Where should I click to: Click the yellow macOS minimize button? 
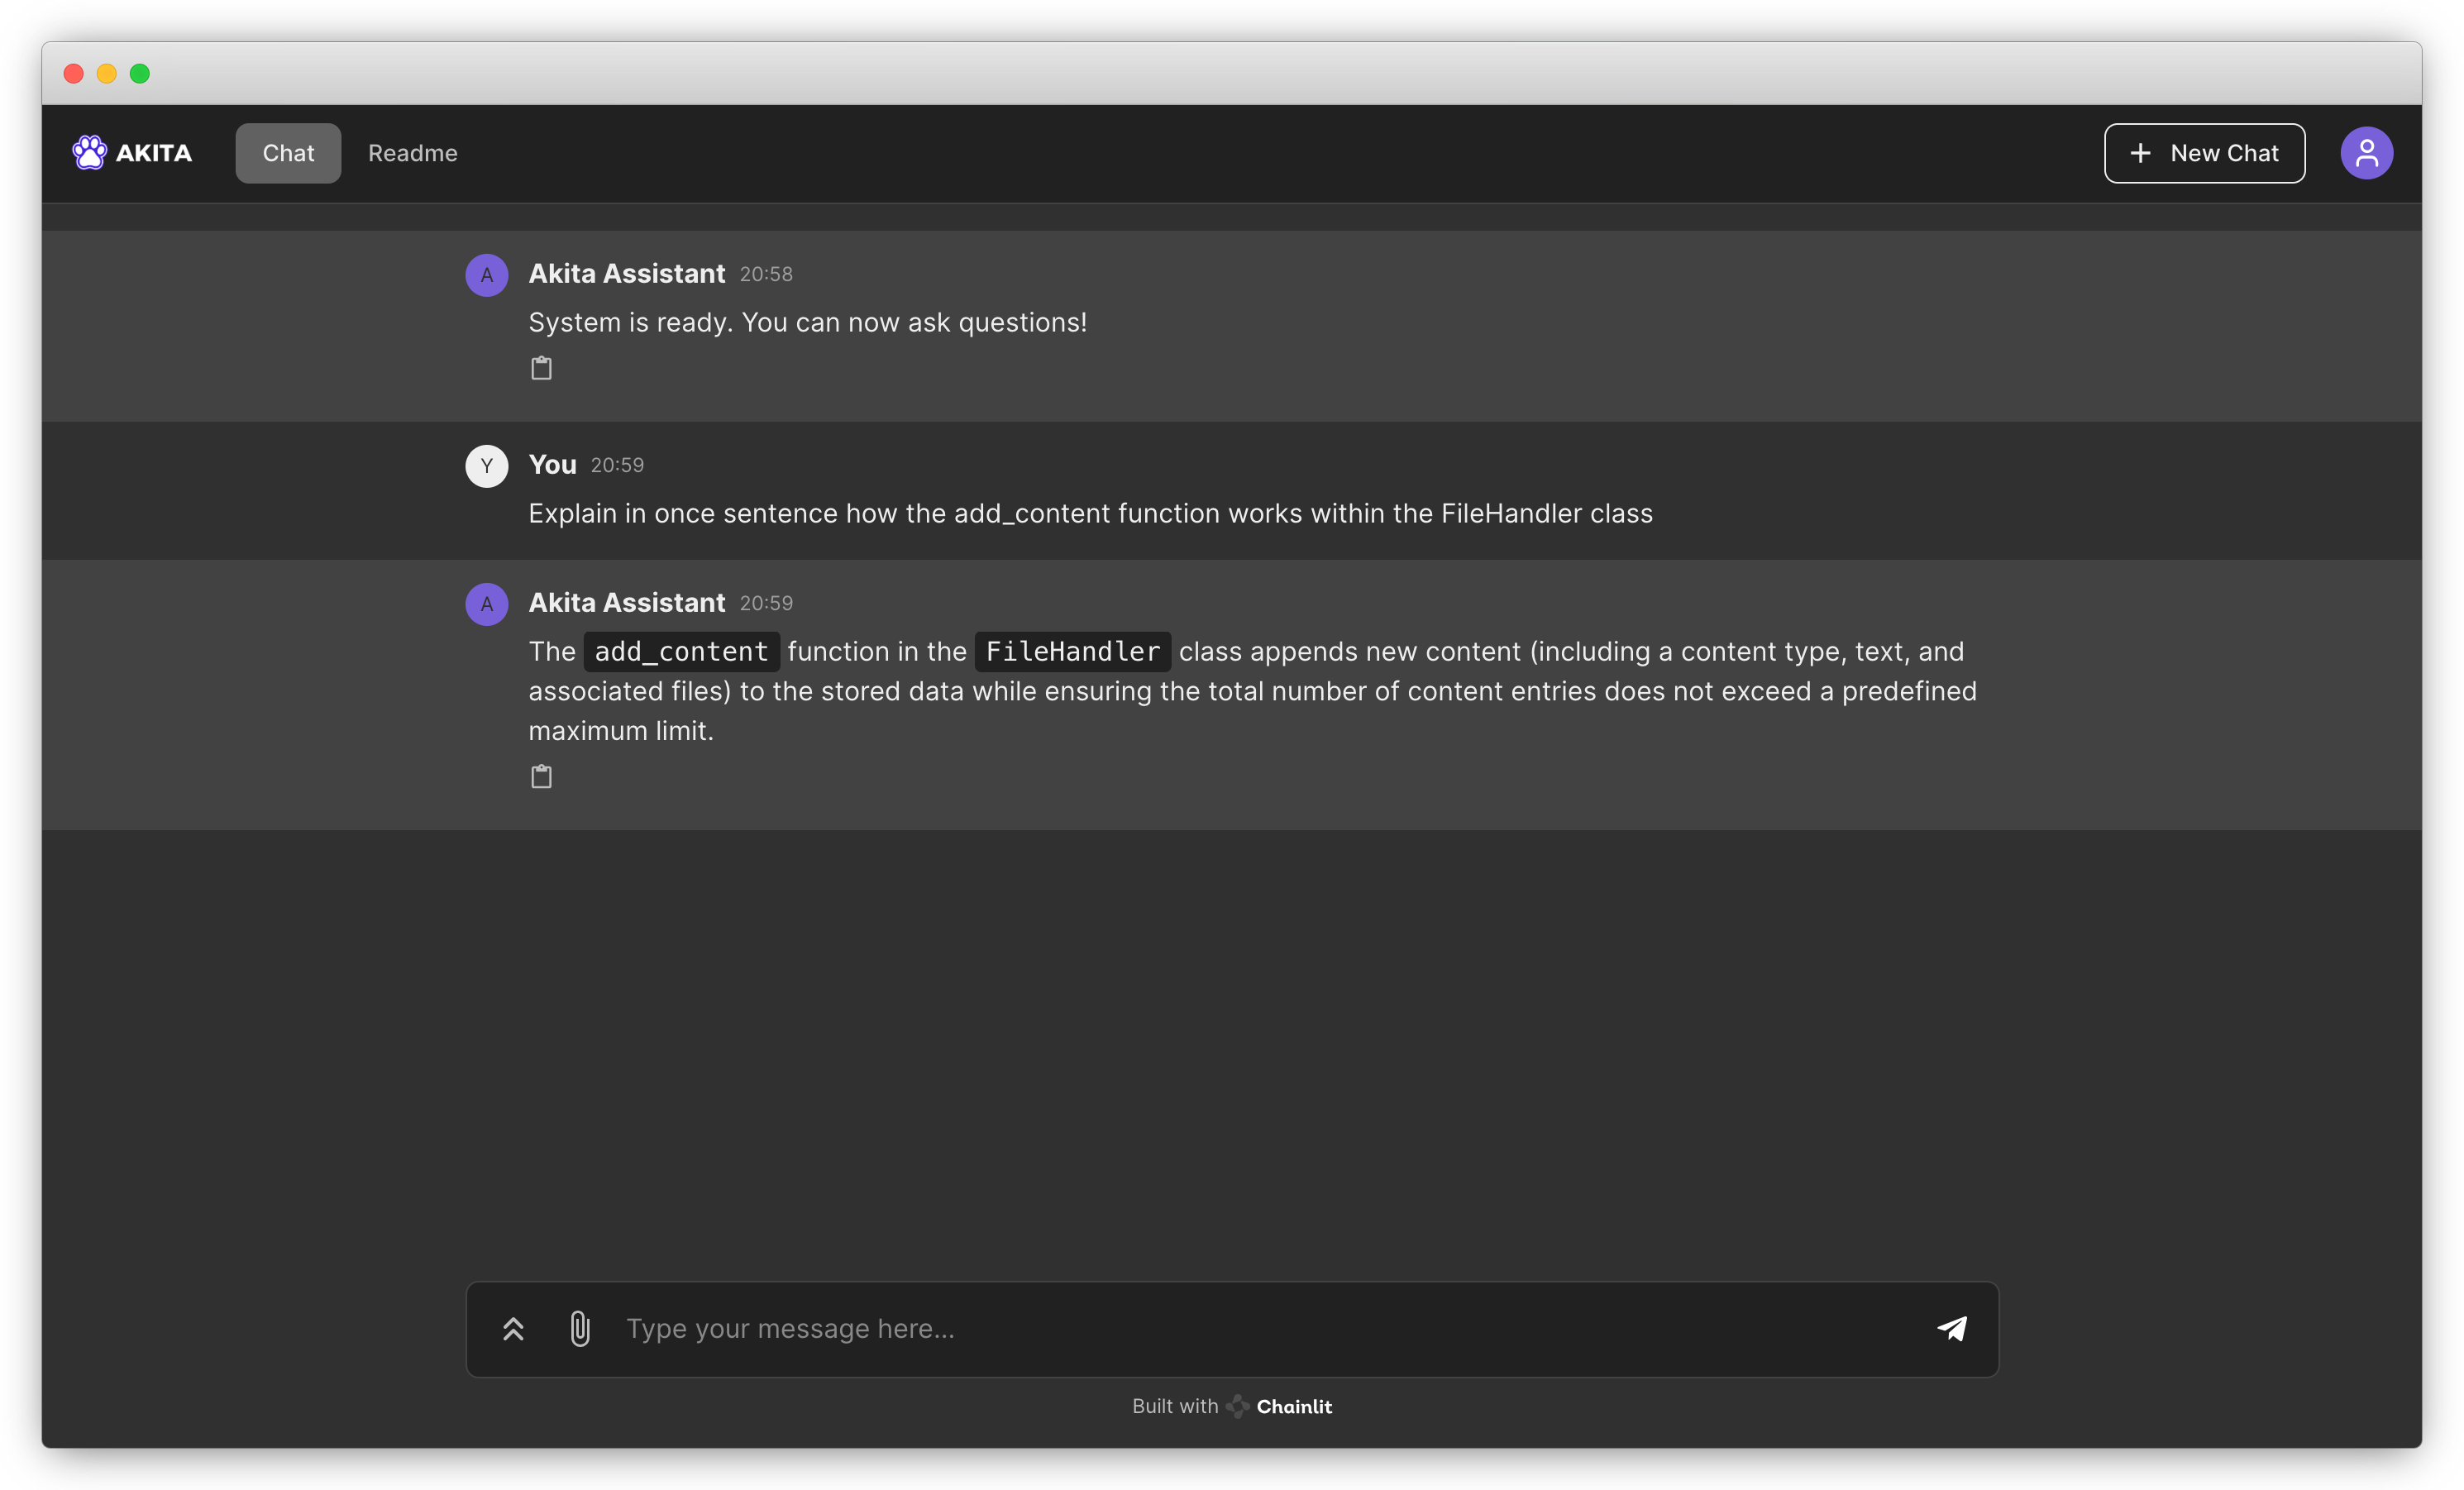point(107,74)
